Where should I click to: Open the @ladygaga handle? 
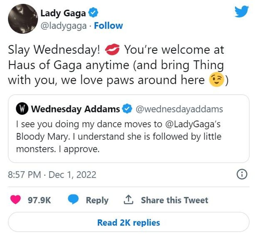pos(63,26)
